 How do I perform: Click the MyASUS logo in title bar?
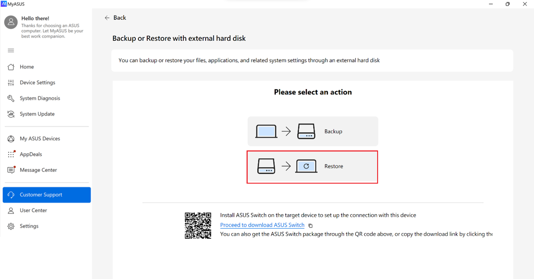tap(4, 4)
